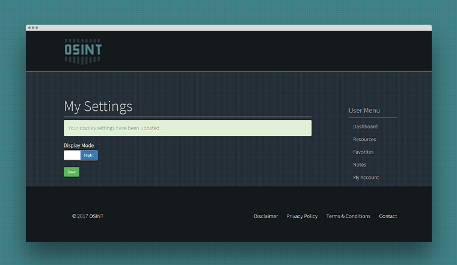Image resolution: width=457 pixels, height=265 pixels.
Task: Click the User Menu heading
Action: pyautogui.click(x=364, y=111)
